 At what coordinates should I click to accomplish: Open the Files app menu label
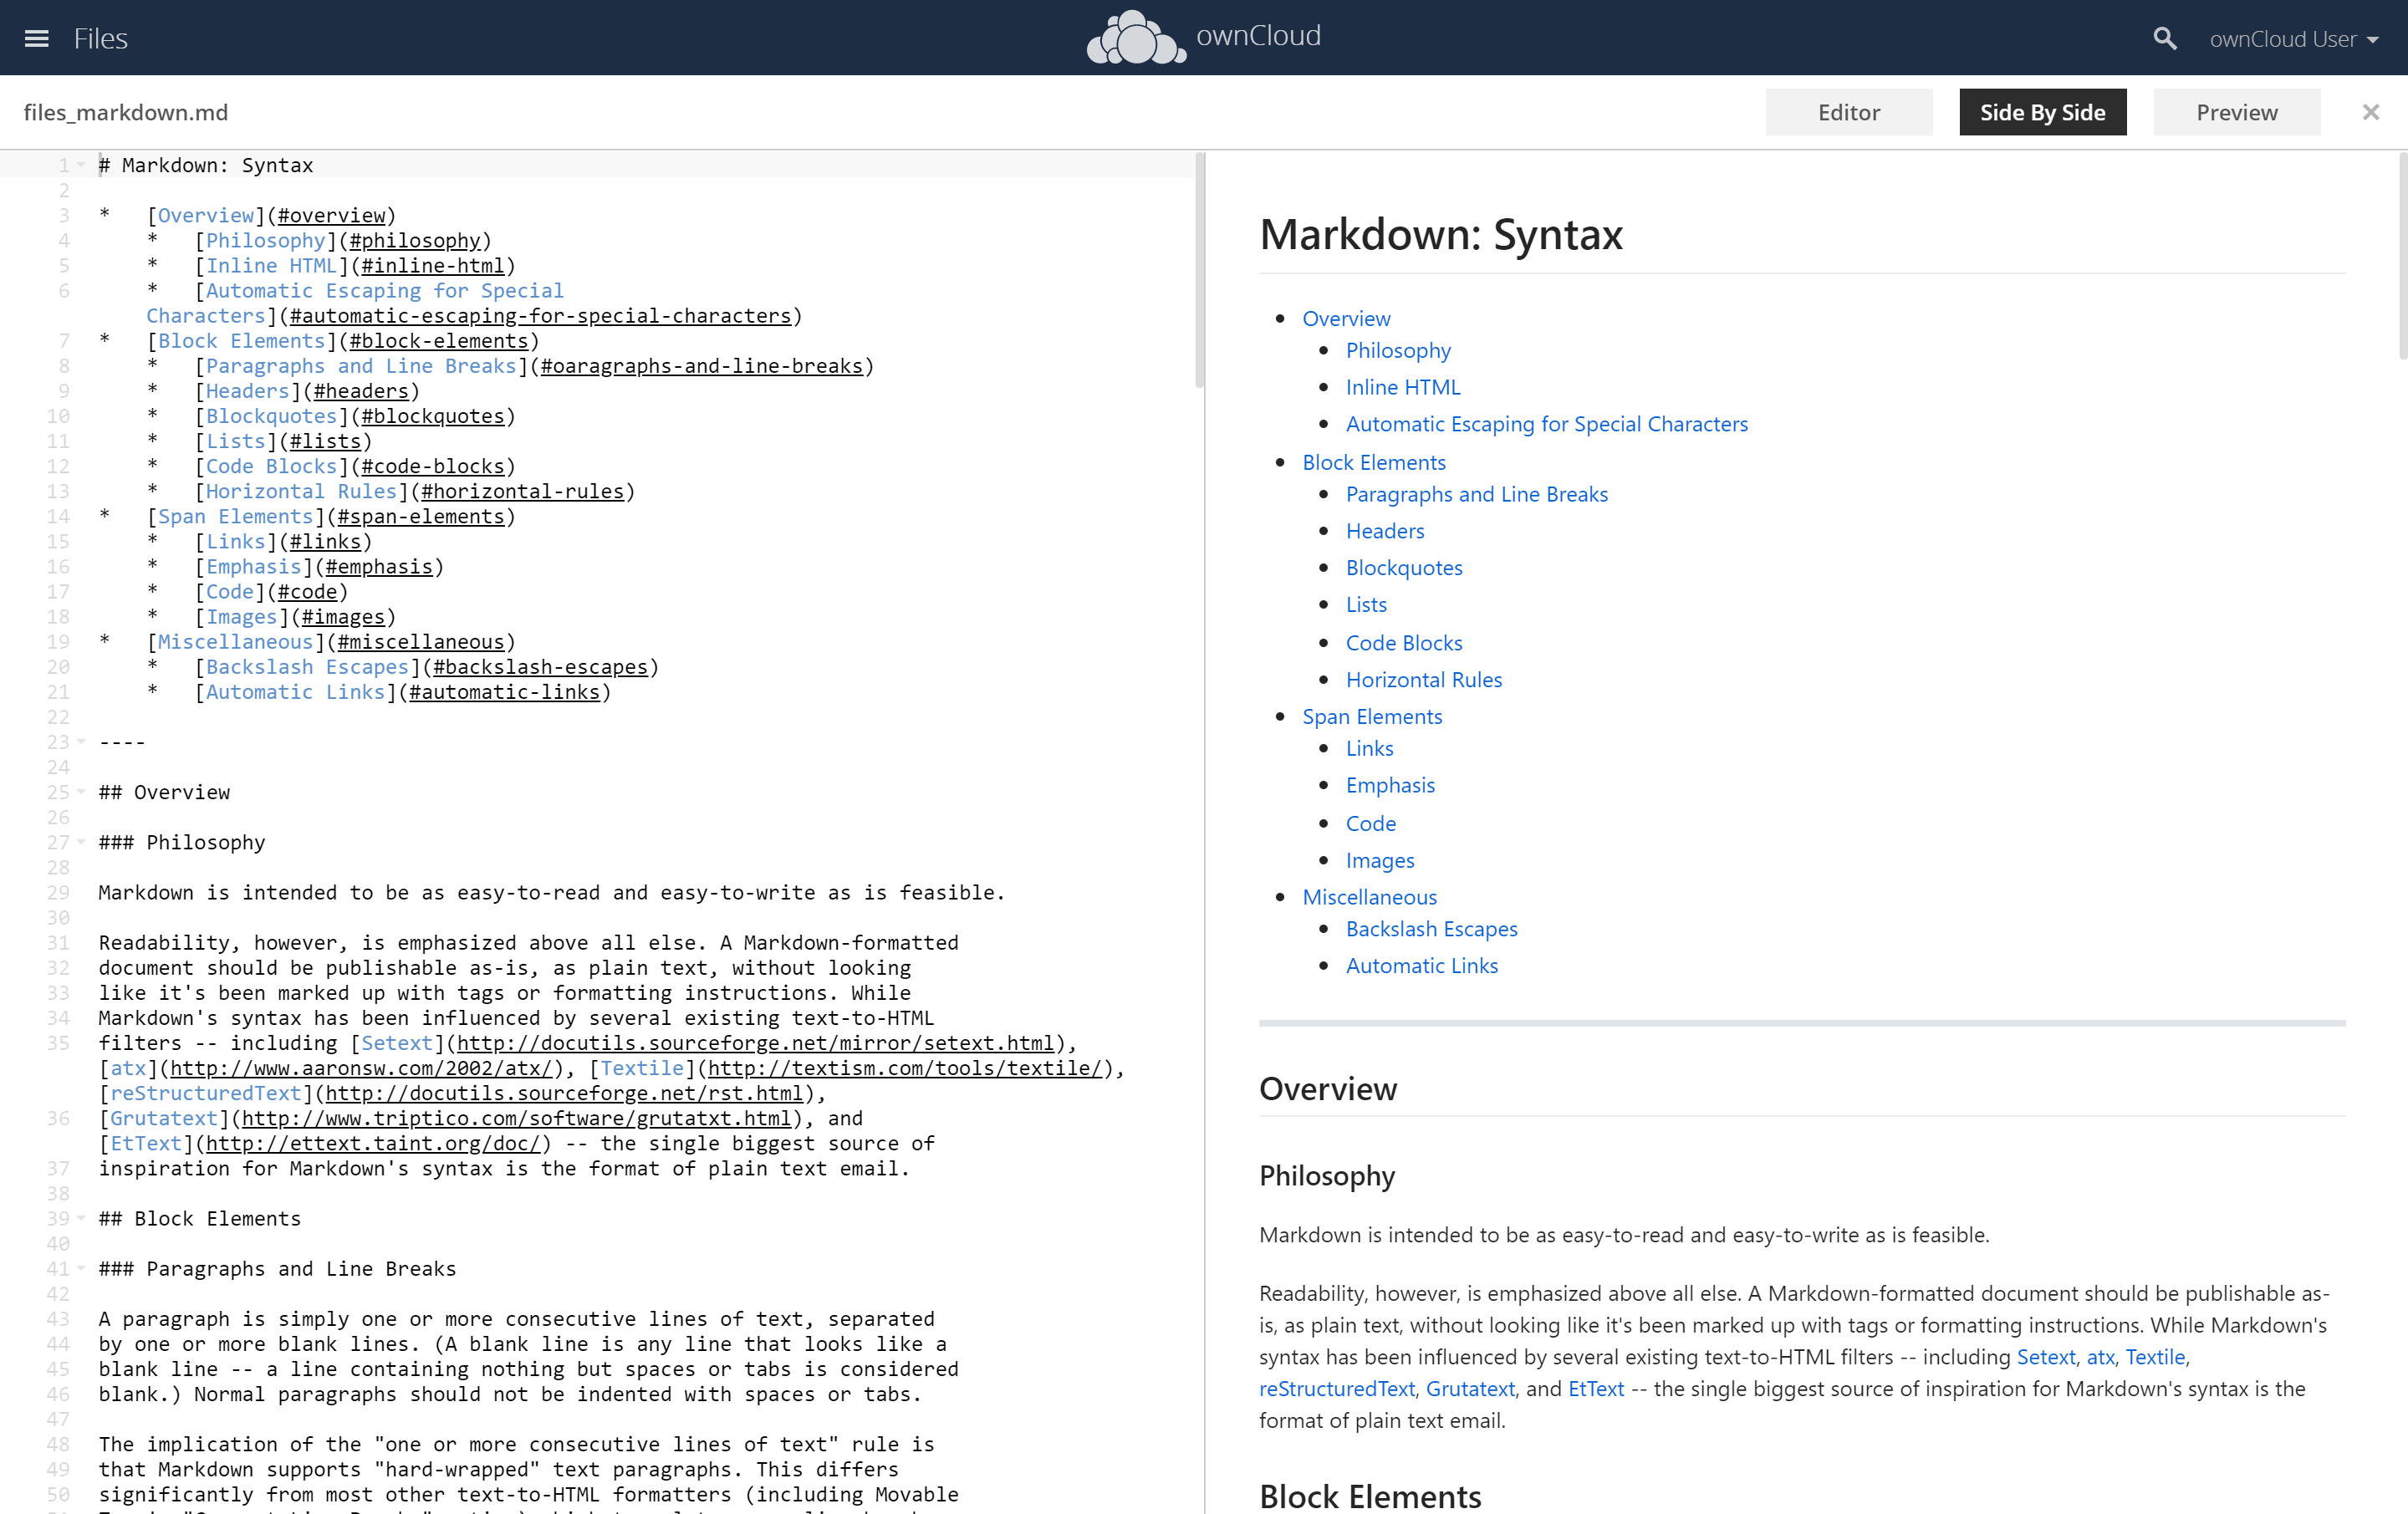coord(100,38)
